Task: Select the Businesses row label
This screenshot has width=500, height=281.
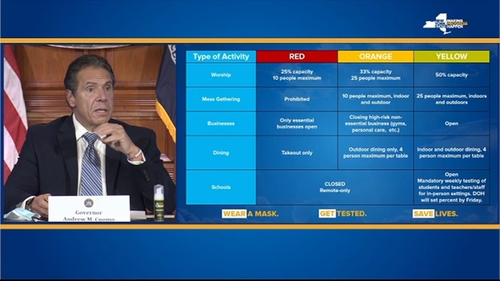Action: 221,124
